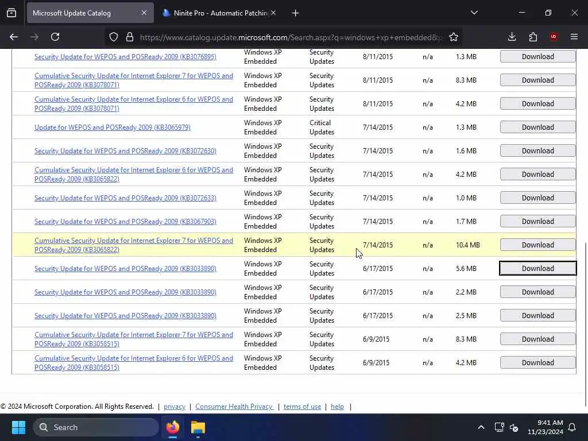588x441 pixels.
Task: Open IE7 Cumulative Update KB3058515 link
Action: (133, 339)
